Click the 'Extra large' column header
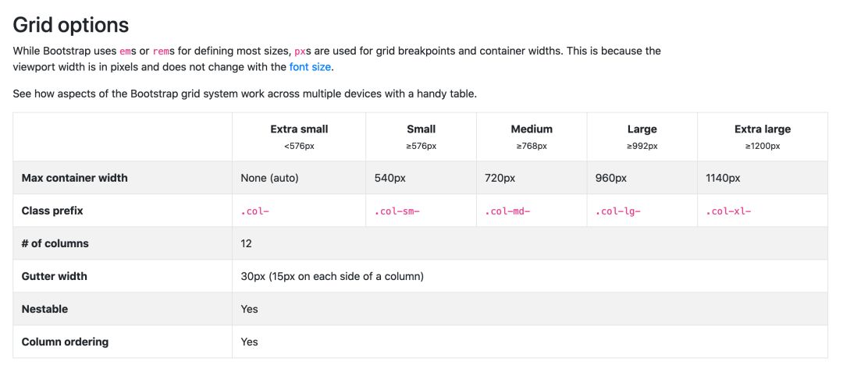 click(x=762, y=129)
